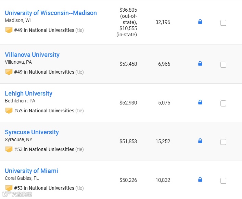
Task: Mark the University of Miami checkbox
Action: tap(223, 181)
